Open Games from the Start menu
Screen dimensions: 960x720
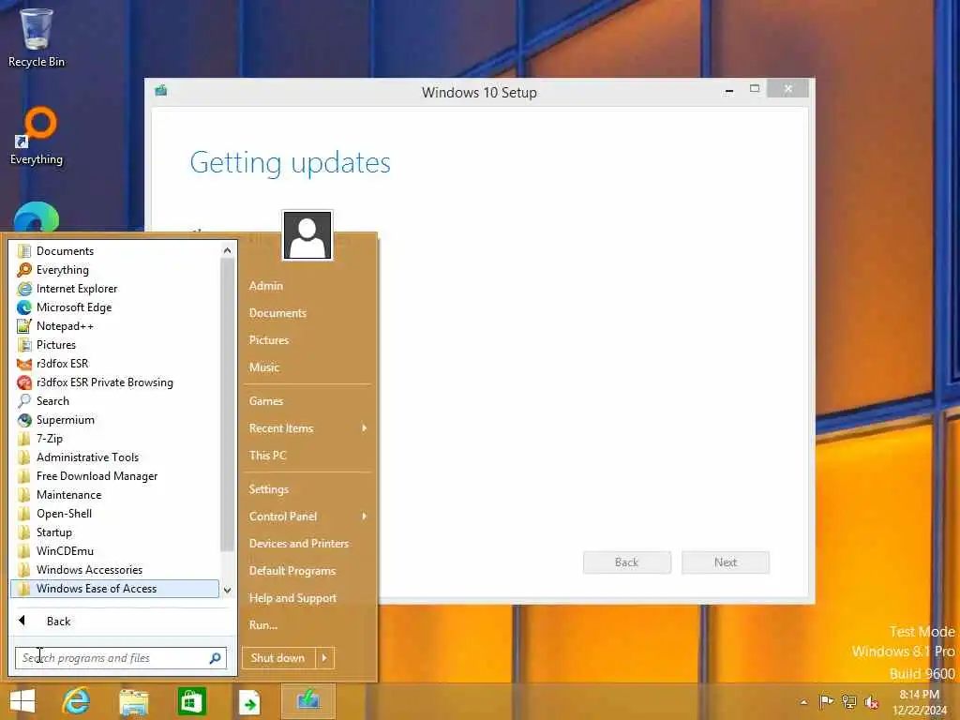tap(307, 401)
